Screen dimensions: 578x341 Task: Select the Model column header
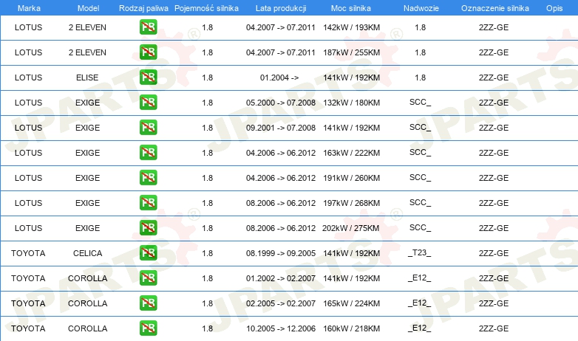click(88, 8)
